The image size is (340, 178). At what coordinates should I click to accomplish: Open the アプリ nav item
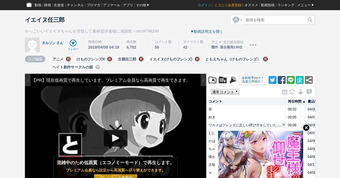pyautogui.click(x=128, y=5)
